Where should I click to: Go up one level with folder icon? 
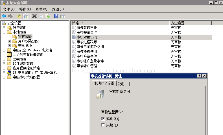click(19, 16)
